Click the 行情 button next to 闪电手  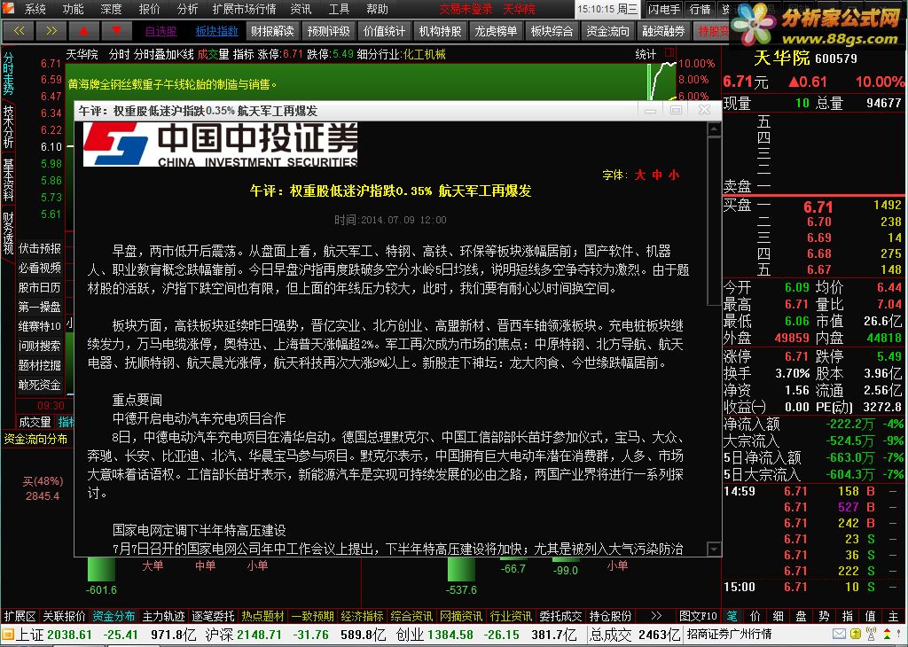(701, 9)
